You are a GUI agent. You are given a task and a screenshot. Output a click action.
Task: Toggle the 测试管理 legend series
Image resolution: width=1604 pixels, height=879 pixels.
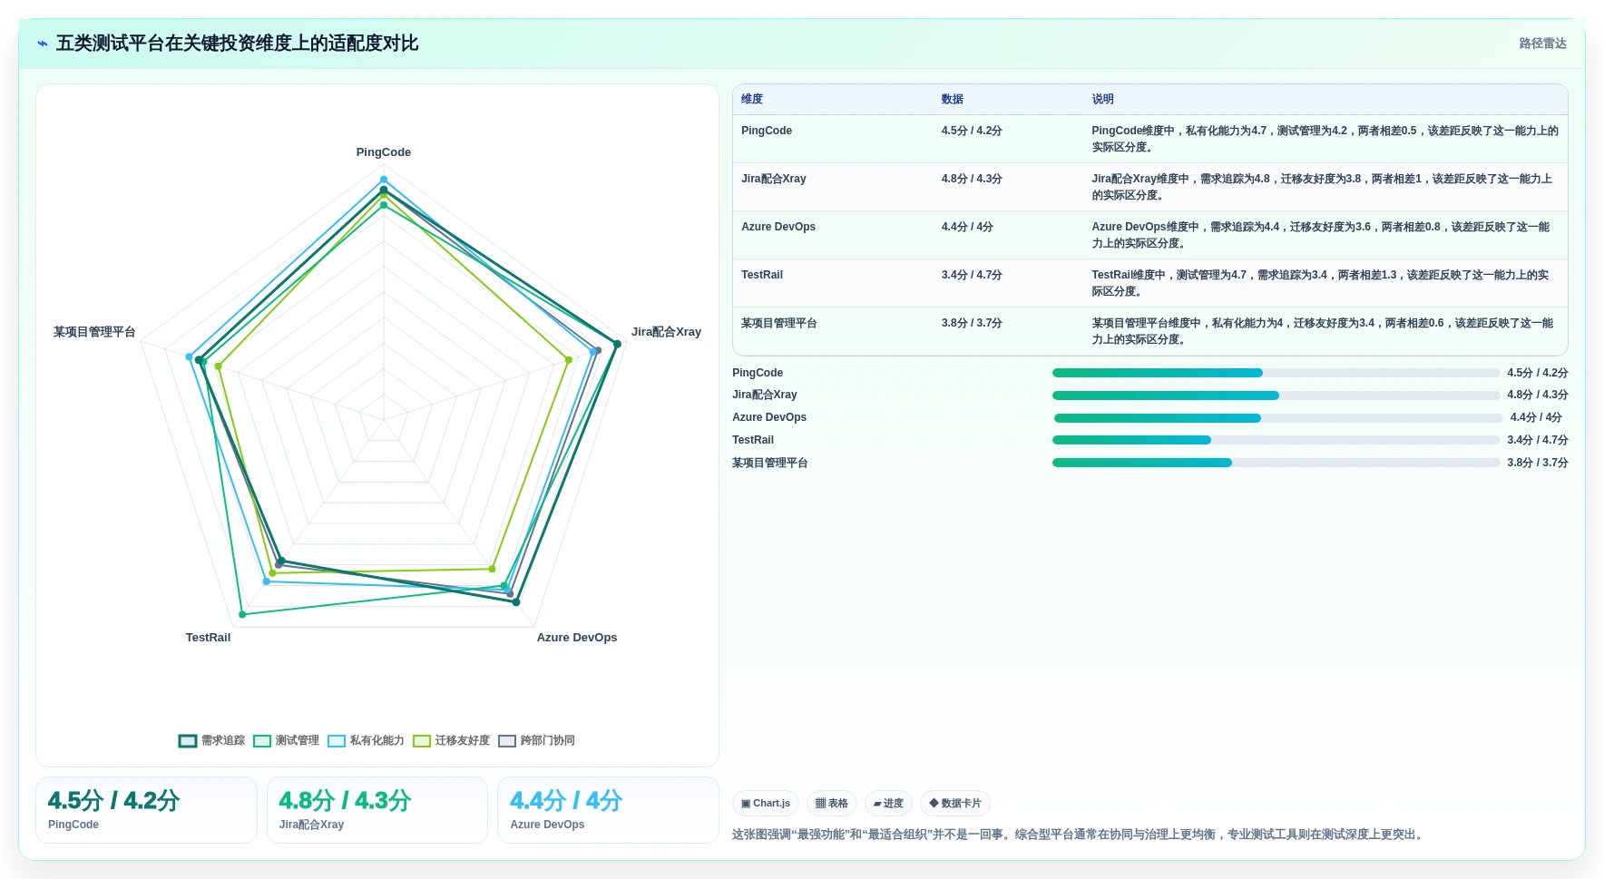(287, 740)
